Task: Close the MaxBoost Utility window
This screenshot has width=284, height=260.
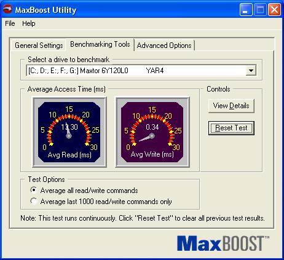Action: point(274,10)
